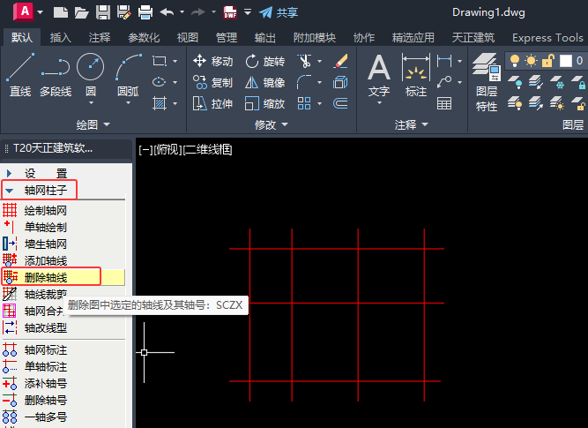
Task: Activate the 缩放 scale command
Action: 265,103
